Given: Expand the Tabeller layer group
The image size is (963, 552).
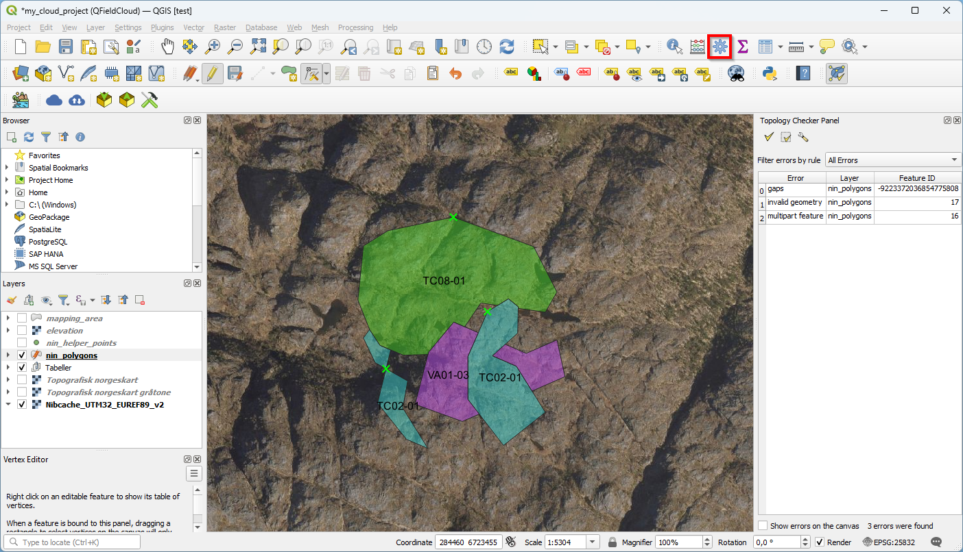Looking at the screenshot, I should pyautogui.click(x=8, y=368).
